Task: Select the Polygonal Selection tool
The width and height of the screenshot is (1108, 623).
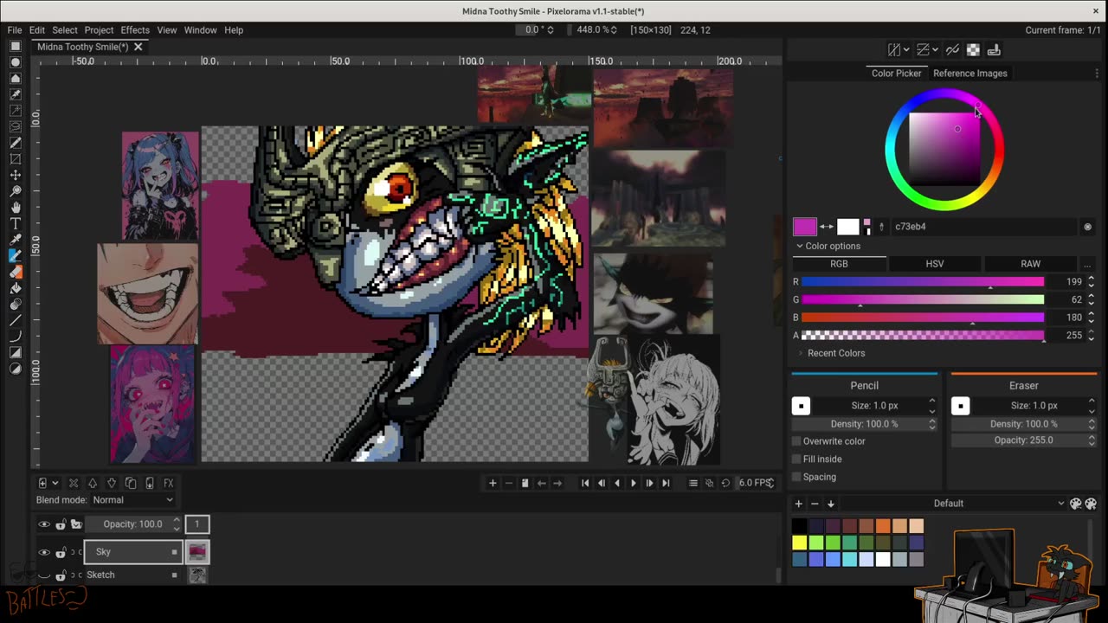Action: coord(16,79)
